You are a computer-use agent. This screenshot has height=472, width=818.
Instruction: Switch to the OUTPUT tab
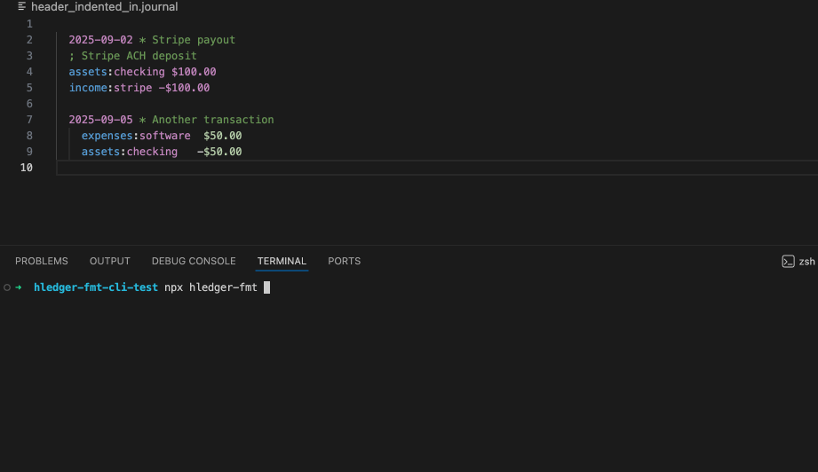pyautogui.click(x=110, y=261)
